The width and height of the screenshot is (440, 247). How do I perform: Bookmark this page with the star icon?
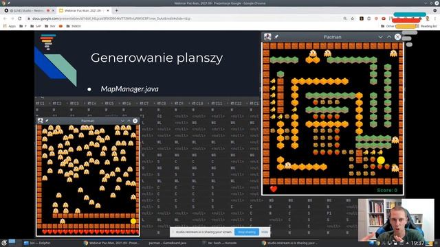(353, 19)
